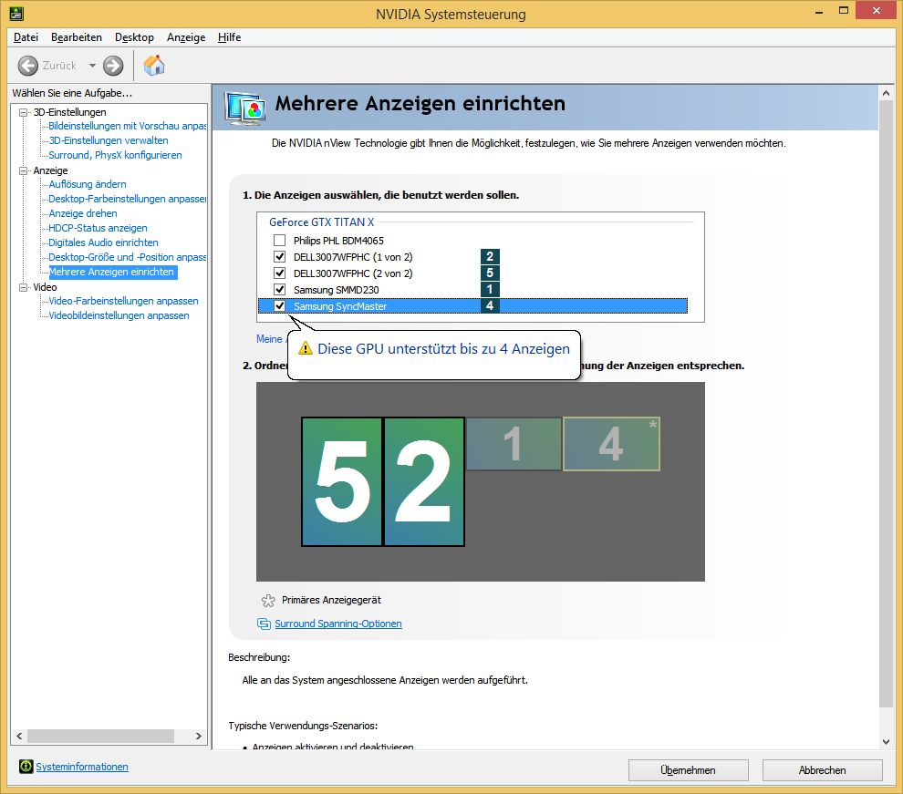The width and height of the screenshot is (903, 794).
Task: Click task tree horizontal scrollbar
Action: [100, 736]
